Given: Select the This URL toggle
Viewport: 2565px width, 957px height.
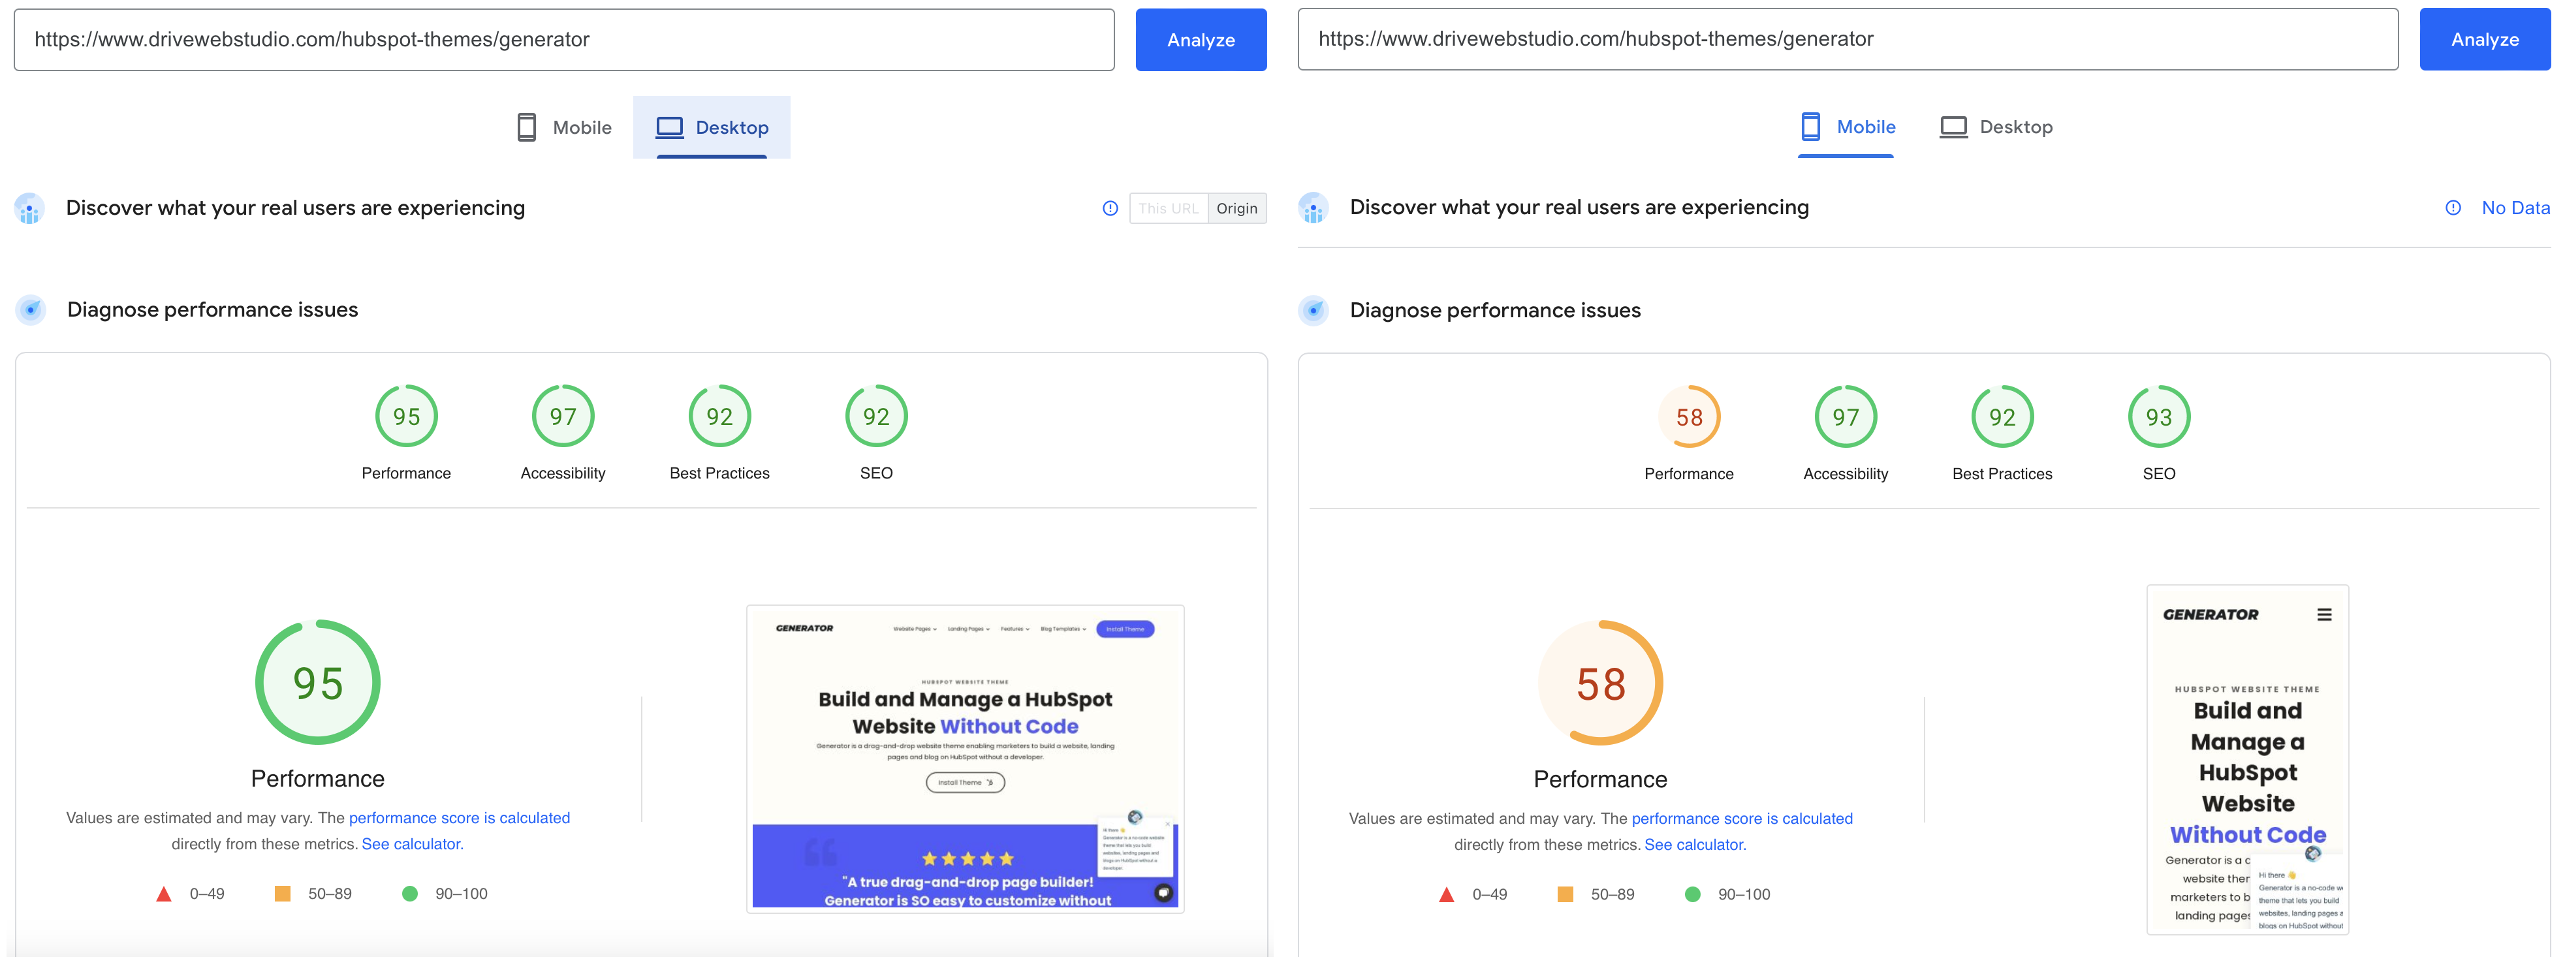Looking at the screenshot, I should coord(1167,208).
